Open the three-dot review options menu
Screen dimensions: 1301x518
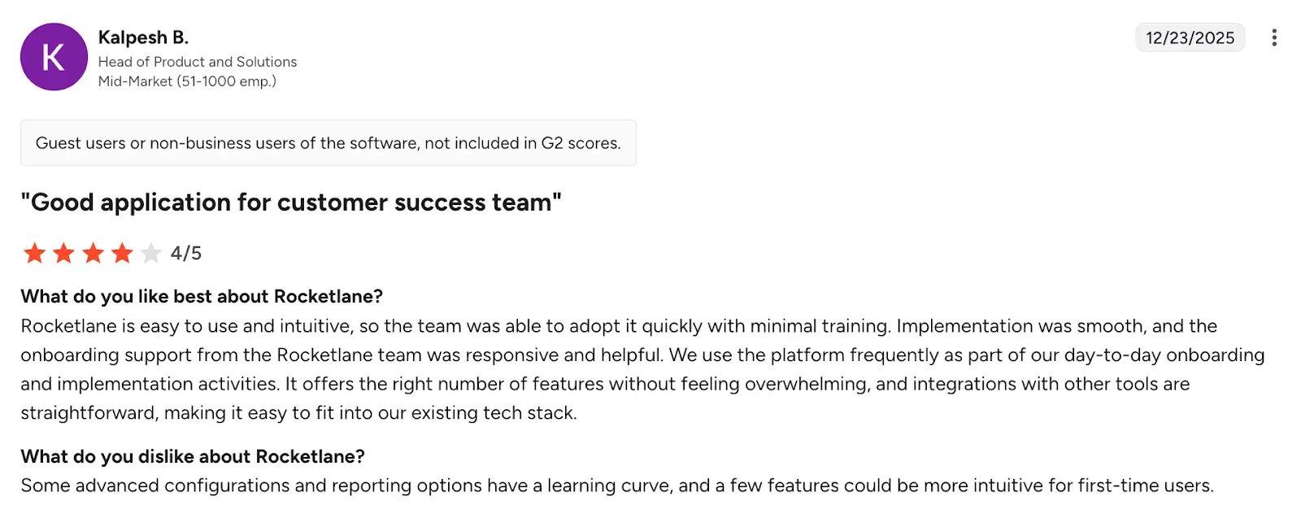(1273, 37)
